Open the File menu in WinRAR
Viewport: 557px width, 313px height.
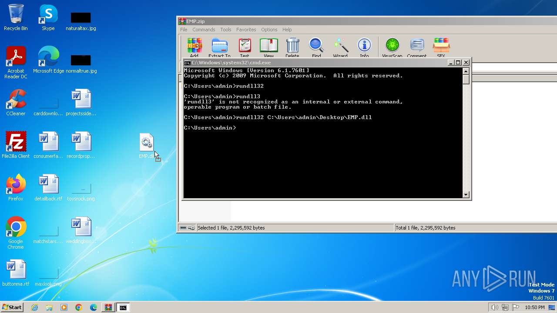[184, 30]
